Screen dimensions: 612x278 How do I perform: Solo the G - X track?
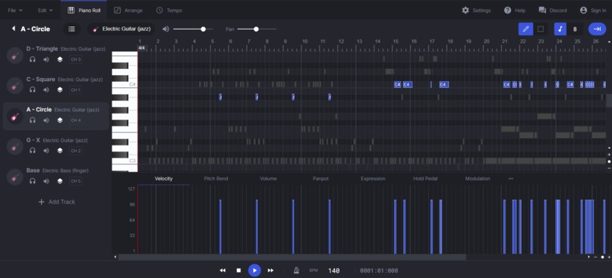(x=33, y=151)
